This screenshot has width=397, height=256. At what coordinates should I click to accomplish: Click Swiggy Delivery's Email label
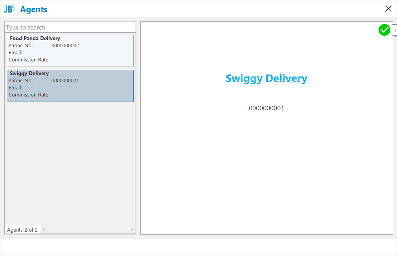[x=15, y=87]
